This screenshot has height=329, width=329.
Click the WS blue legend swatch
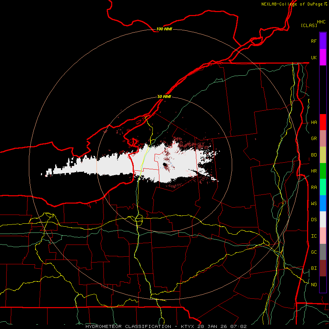click(323, 203)
